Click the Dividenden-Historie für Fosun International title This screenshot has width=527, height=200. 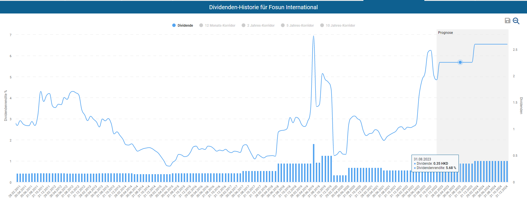tap(263, 7)
